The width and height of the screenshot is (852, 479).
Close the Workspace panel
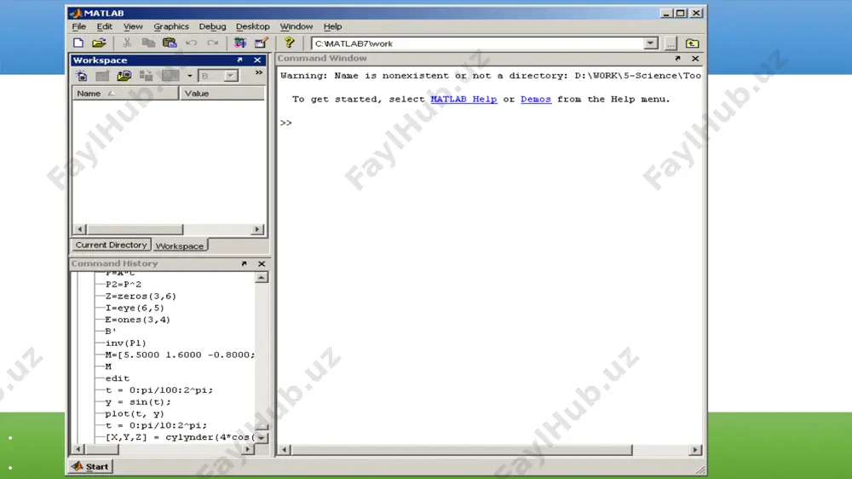tap(257, 60)
